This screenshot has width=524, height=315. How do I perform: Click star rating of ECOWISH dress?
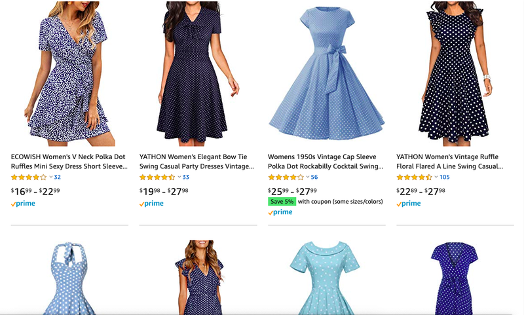pyautogui.click(x=29, y=177)
